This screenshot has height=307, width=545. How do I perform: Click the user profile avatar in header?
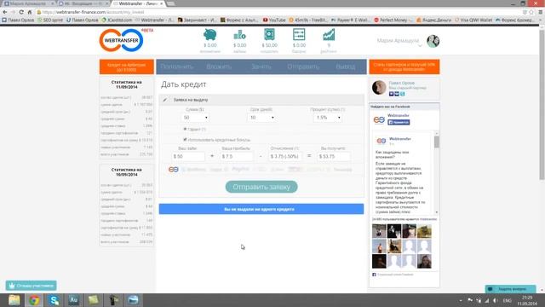433,41
